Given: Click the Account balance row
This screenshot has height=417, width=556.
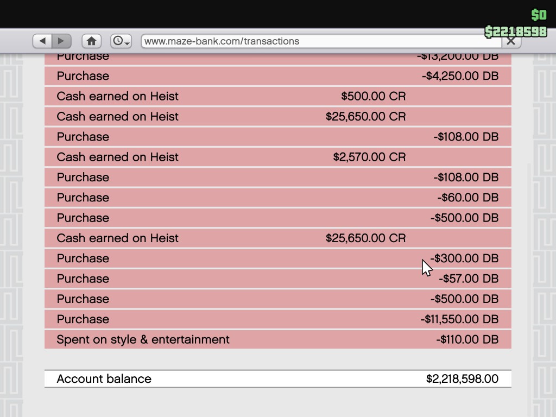Looking at the screenshot, I should tap(277, 379).
